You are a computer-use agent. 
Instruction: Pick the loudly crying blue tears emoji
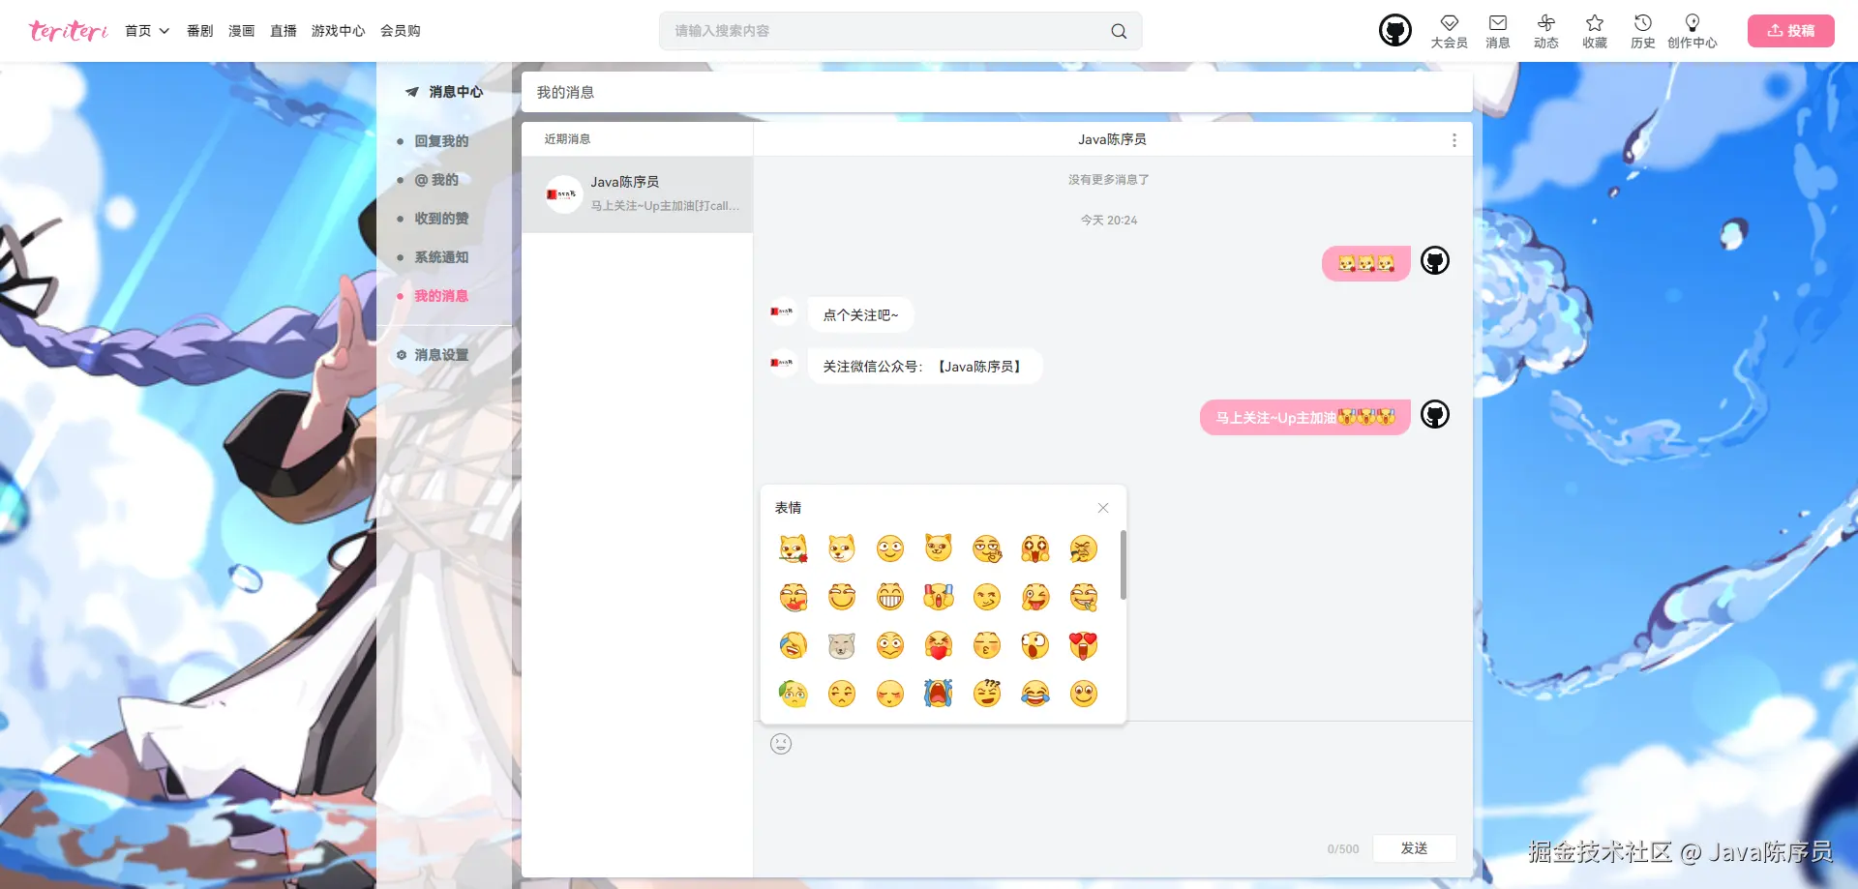(939, 694)
